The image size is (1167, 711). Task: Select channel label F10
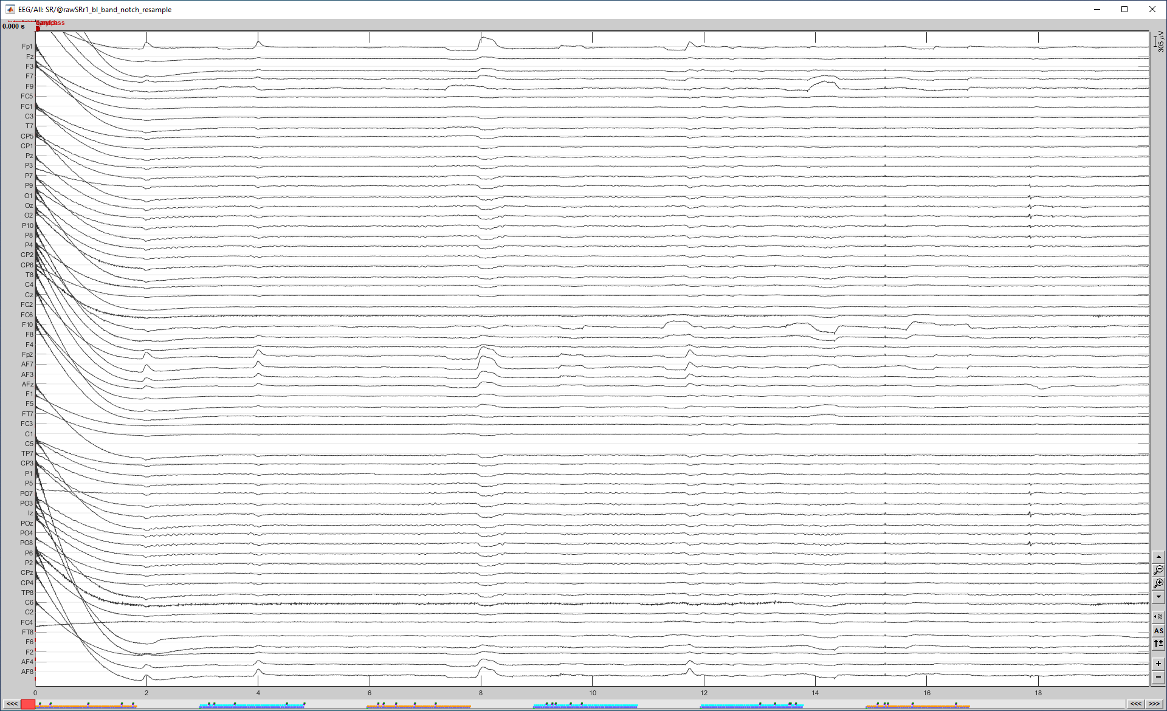[x=27, y=325]
